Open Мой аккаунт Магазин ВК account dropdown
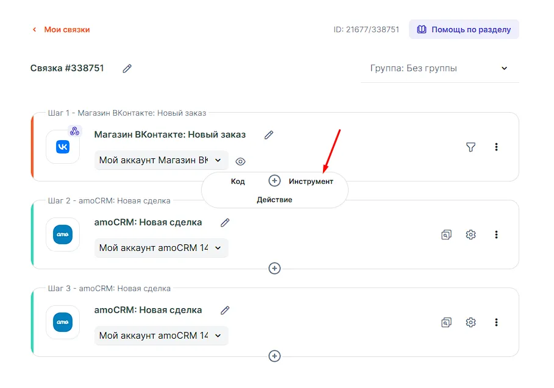Viewport: 554px width, 388px height. point(161,160)
